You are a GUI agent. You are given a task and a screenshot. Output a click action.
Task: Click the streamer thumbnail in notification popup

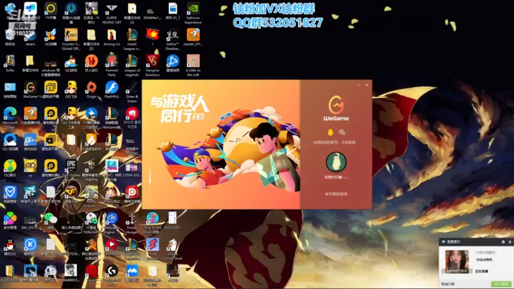point(457,262)
